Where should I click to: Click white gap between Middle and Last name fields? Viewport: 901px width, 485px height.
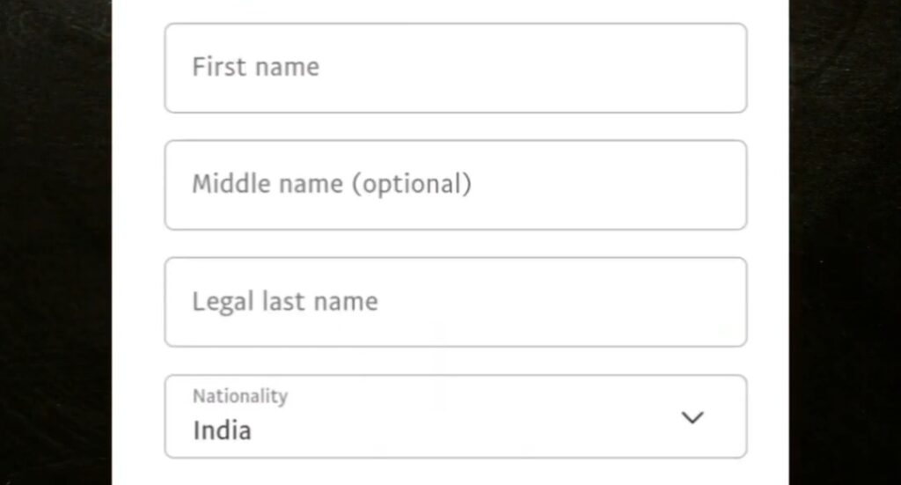456,244
